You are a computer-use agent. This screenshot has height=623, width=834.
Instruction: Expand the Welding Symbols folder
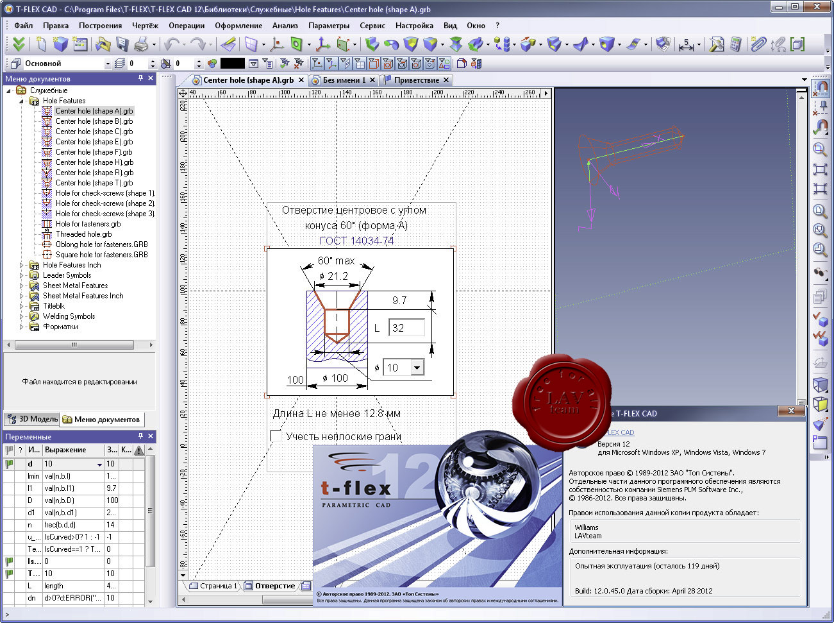coord(21,316)
